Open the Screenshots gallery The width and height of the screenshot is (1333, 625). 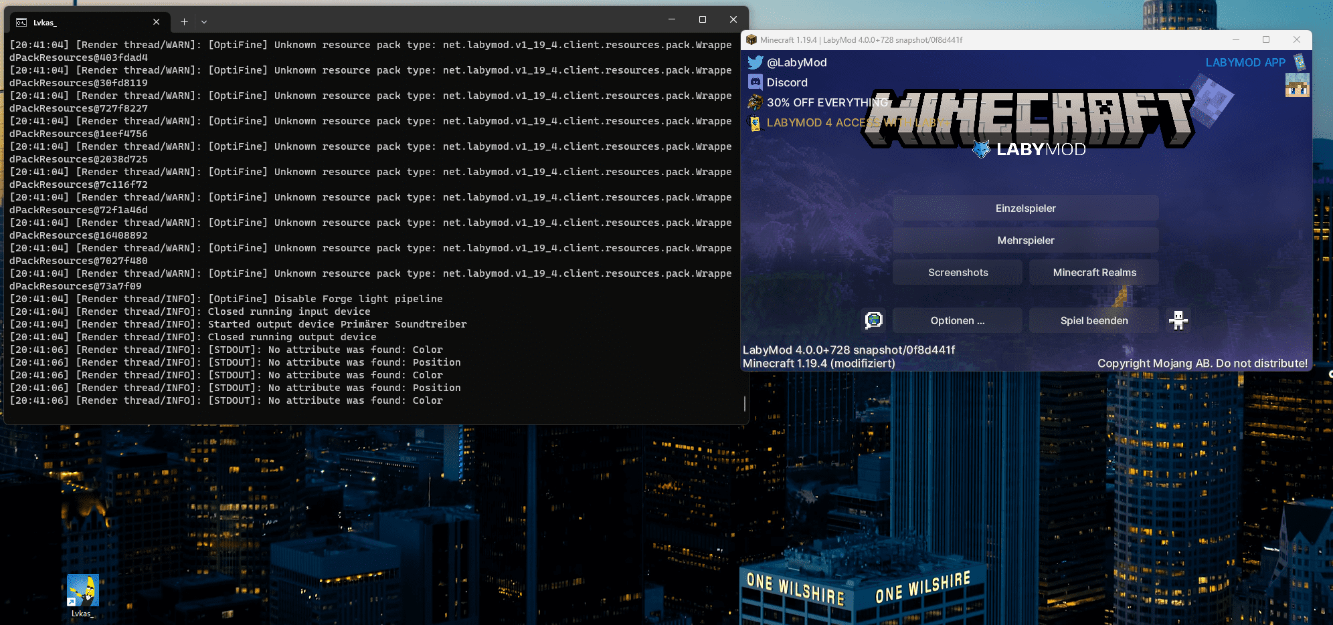tap(958, 272)
